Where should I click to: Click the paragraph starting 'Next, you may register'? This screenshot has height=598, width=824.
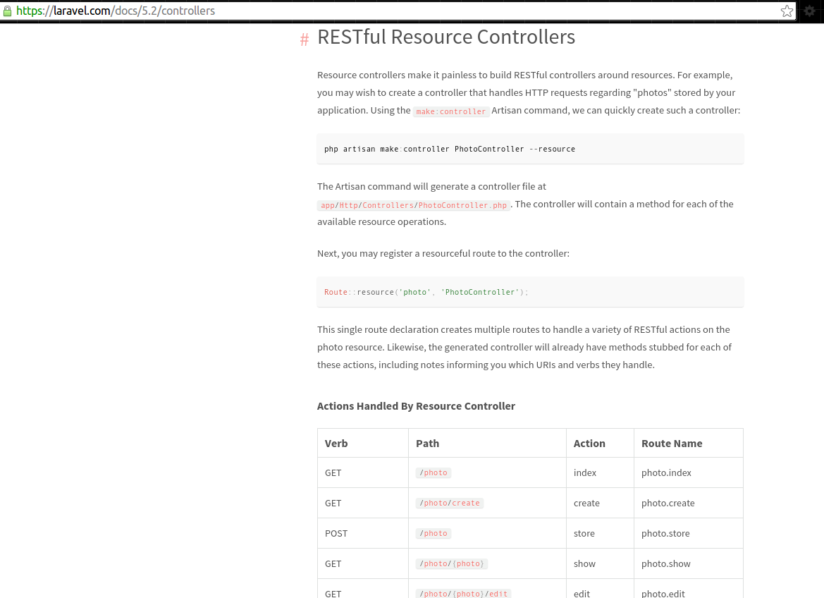[x=443, y=253]
